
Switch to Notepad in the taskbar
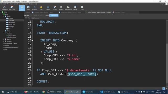tap(125, 92)
